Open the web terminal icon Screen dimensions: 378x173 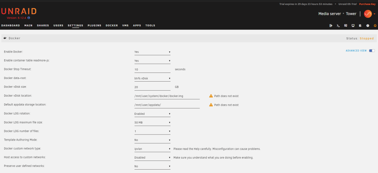[x=338, y=26]
